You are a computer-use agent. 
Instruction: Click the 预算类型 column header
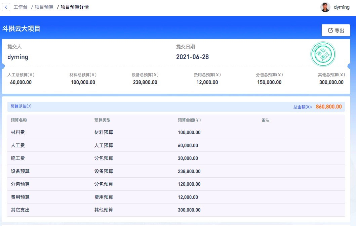coord(103,120)
